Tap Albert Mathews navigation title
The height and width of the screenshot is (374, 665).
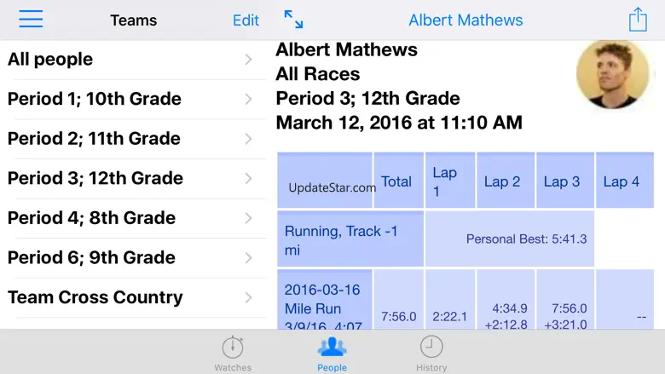(x=465, y=20)
